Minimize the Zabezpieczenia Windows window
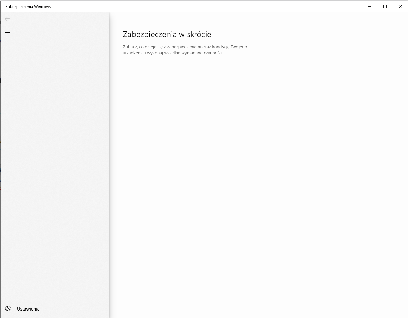 [x=369, y=6]
